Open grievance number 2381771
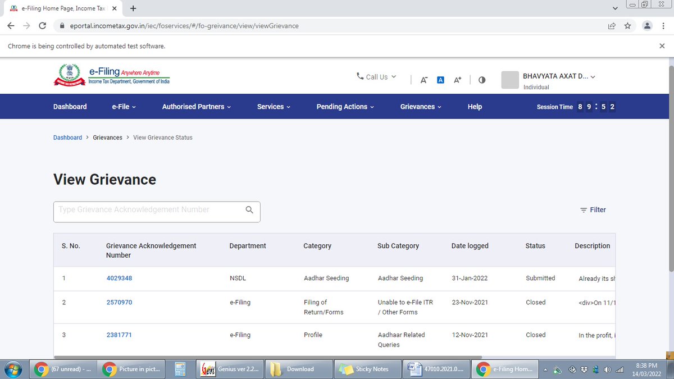This screenshot has width=674, height=379. 119,335
